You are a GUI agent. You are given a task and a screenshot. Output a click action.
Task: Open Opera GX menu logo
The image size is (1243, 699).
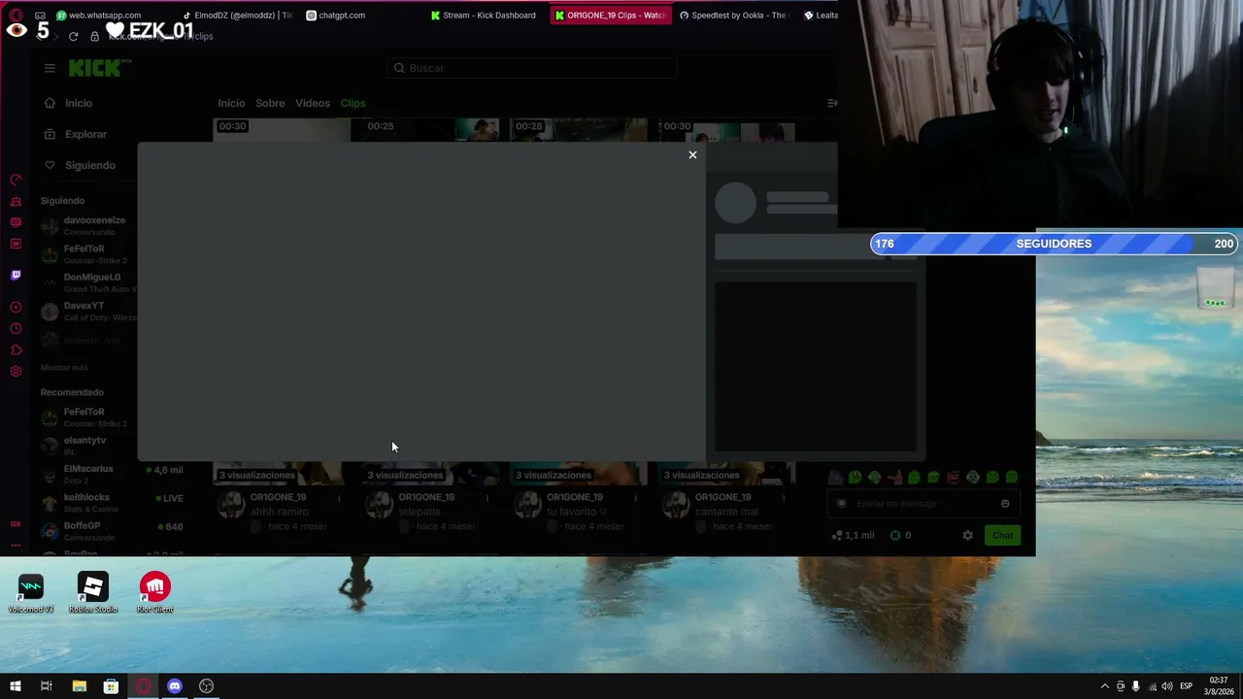coord(16,16)
